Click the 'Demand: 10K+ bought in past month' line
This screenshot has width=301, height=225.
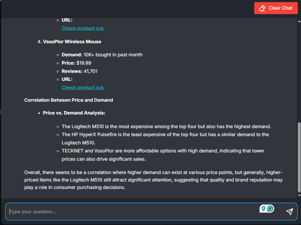[x=102, y=55]
